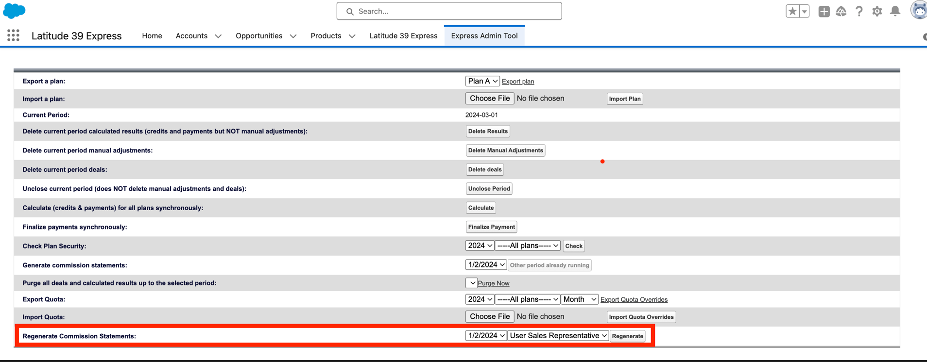Click the Finalize Payment button
This screenshot has height=362, width=927.
[491, 227]
